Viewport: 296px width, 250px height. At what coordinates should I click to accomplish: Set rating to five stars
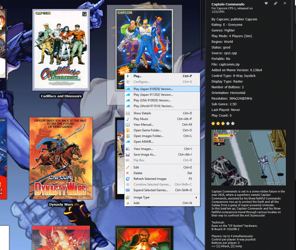tap(233, 123)
